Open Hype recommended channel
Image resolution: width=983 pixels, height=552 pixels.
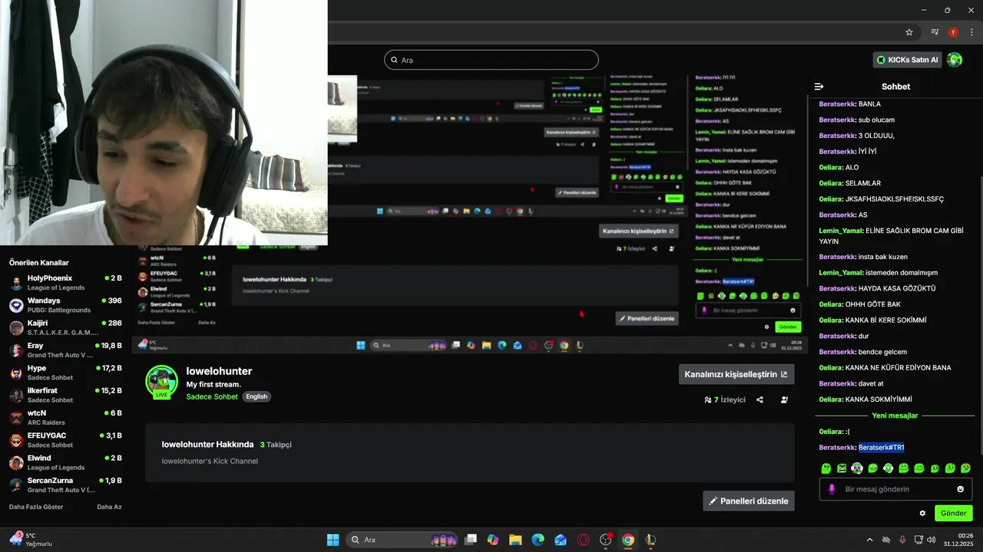[65, 373]
